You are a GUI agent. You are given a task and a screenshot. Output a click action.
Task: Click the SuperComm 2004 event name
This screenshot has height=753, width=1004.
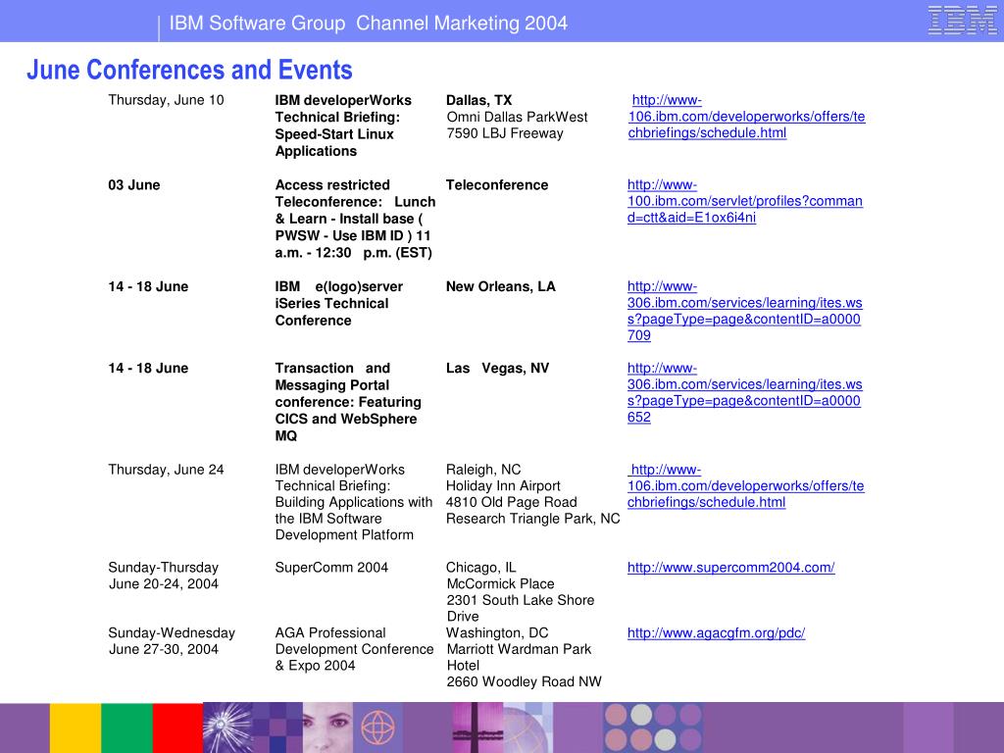[331, 568]
